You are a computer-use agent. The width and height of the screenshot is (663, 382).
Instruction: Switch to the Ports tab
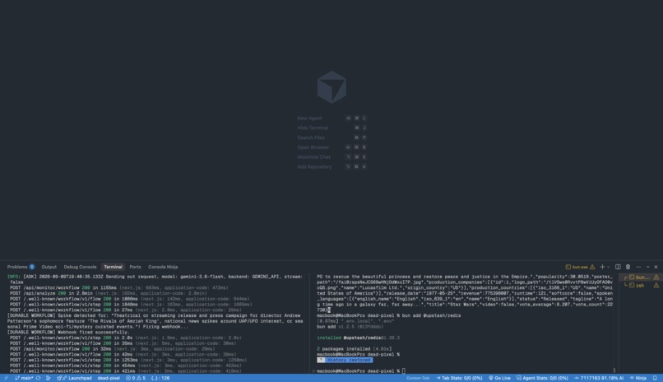135,267
